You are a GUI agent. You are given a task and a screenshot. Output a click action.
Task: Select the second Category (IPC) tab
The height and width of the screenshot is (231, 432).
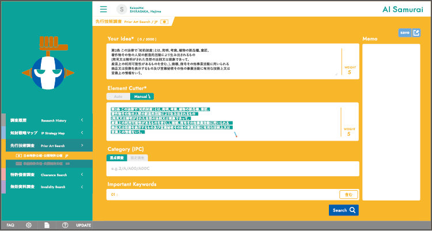point(138,158)
